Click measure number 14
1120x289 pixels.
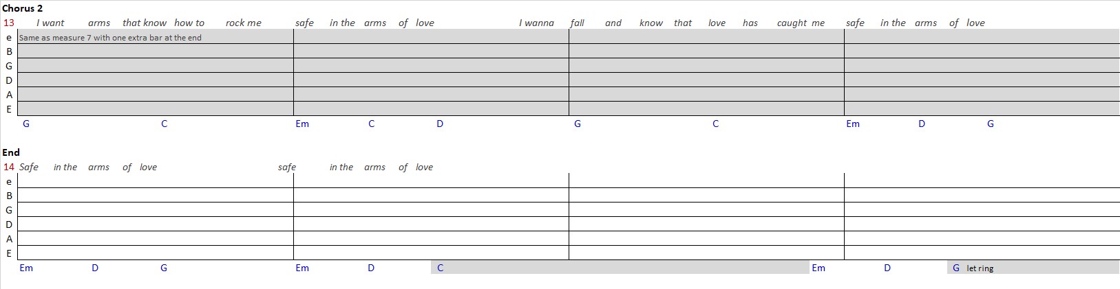[x=9, y=167]
